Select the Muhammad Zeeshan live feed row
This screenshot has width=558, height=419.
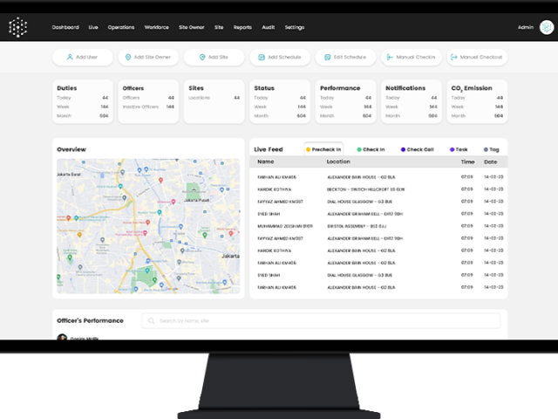click(378, 226)
